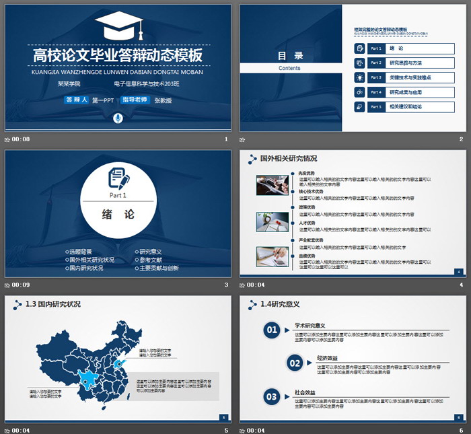Click the 社会效益 heading on slide 6
The width and height of the screenshot is (471, 434).
(x=305, y=392)
